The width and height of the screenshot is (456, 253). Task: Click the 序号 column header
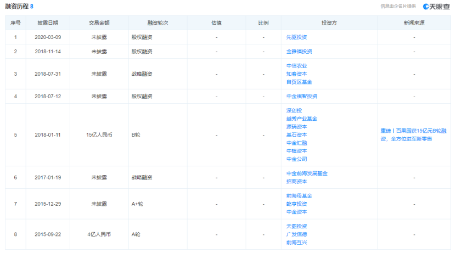(x=15, y=23)
